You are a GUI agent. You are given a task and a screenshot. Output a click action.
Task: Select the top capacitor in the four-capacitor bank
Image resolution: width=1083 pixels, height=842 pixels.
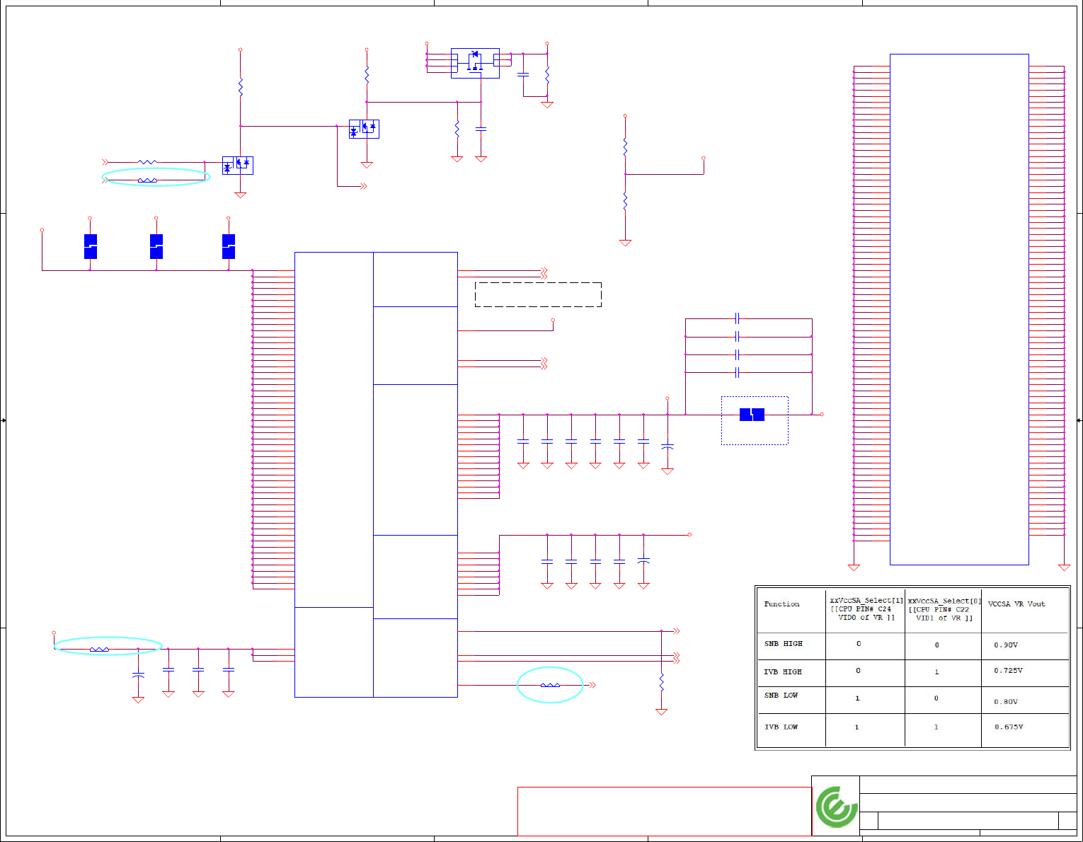(x=737, y=318)
